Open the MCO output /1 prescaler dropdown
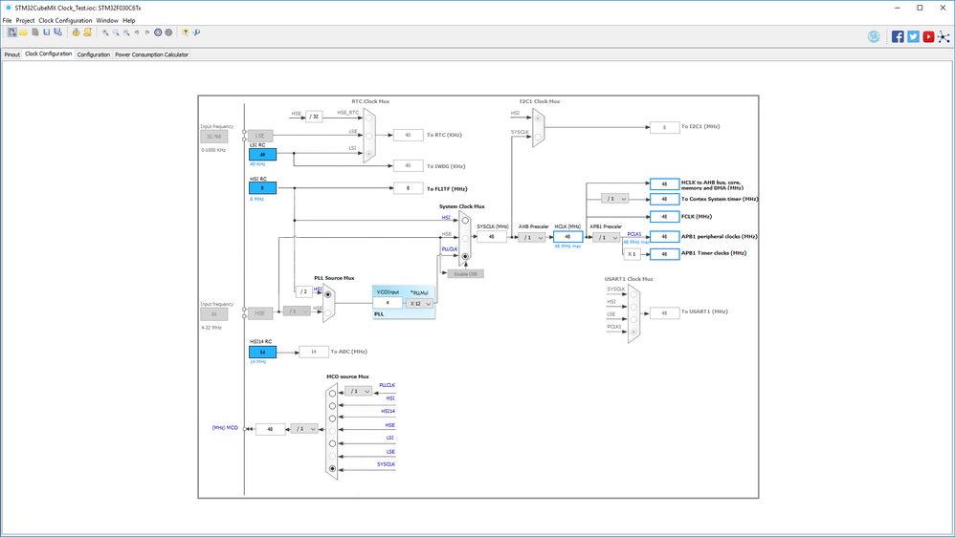 coord(304,429)
